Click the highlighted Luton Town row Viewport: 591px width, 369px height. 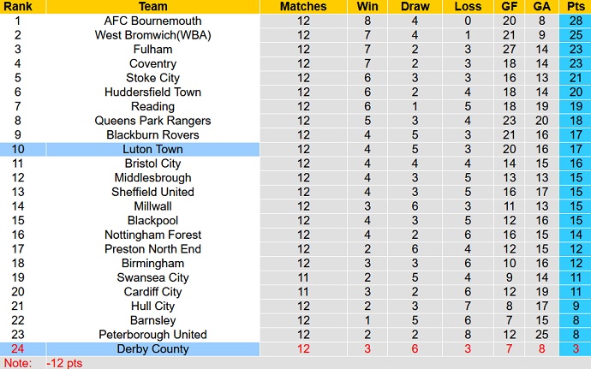point(152,149)
